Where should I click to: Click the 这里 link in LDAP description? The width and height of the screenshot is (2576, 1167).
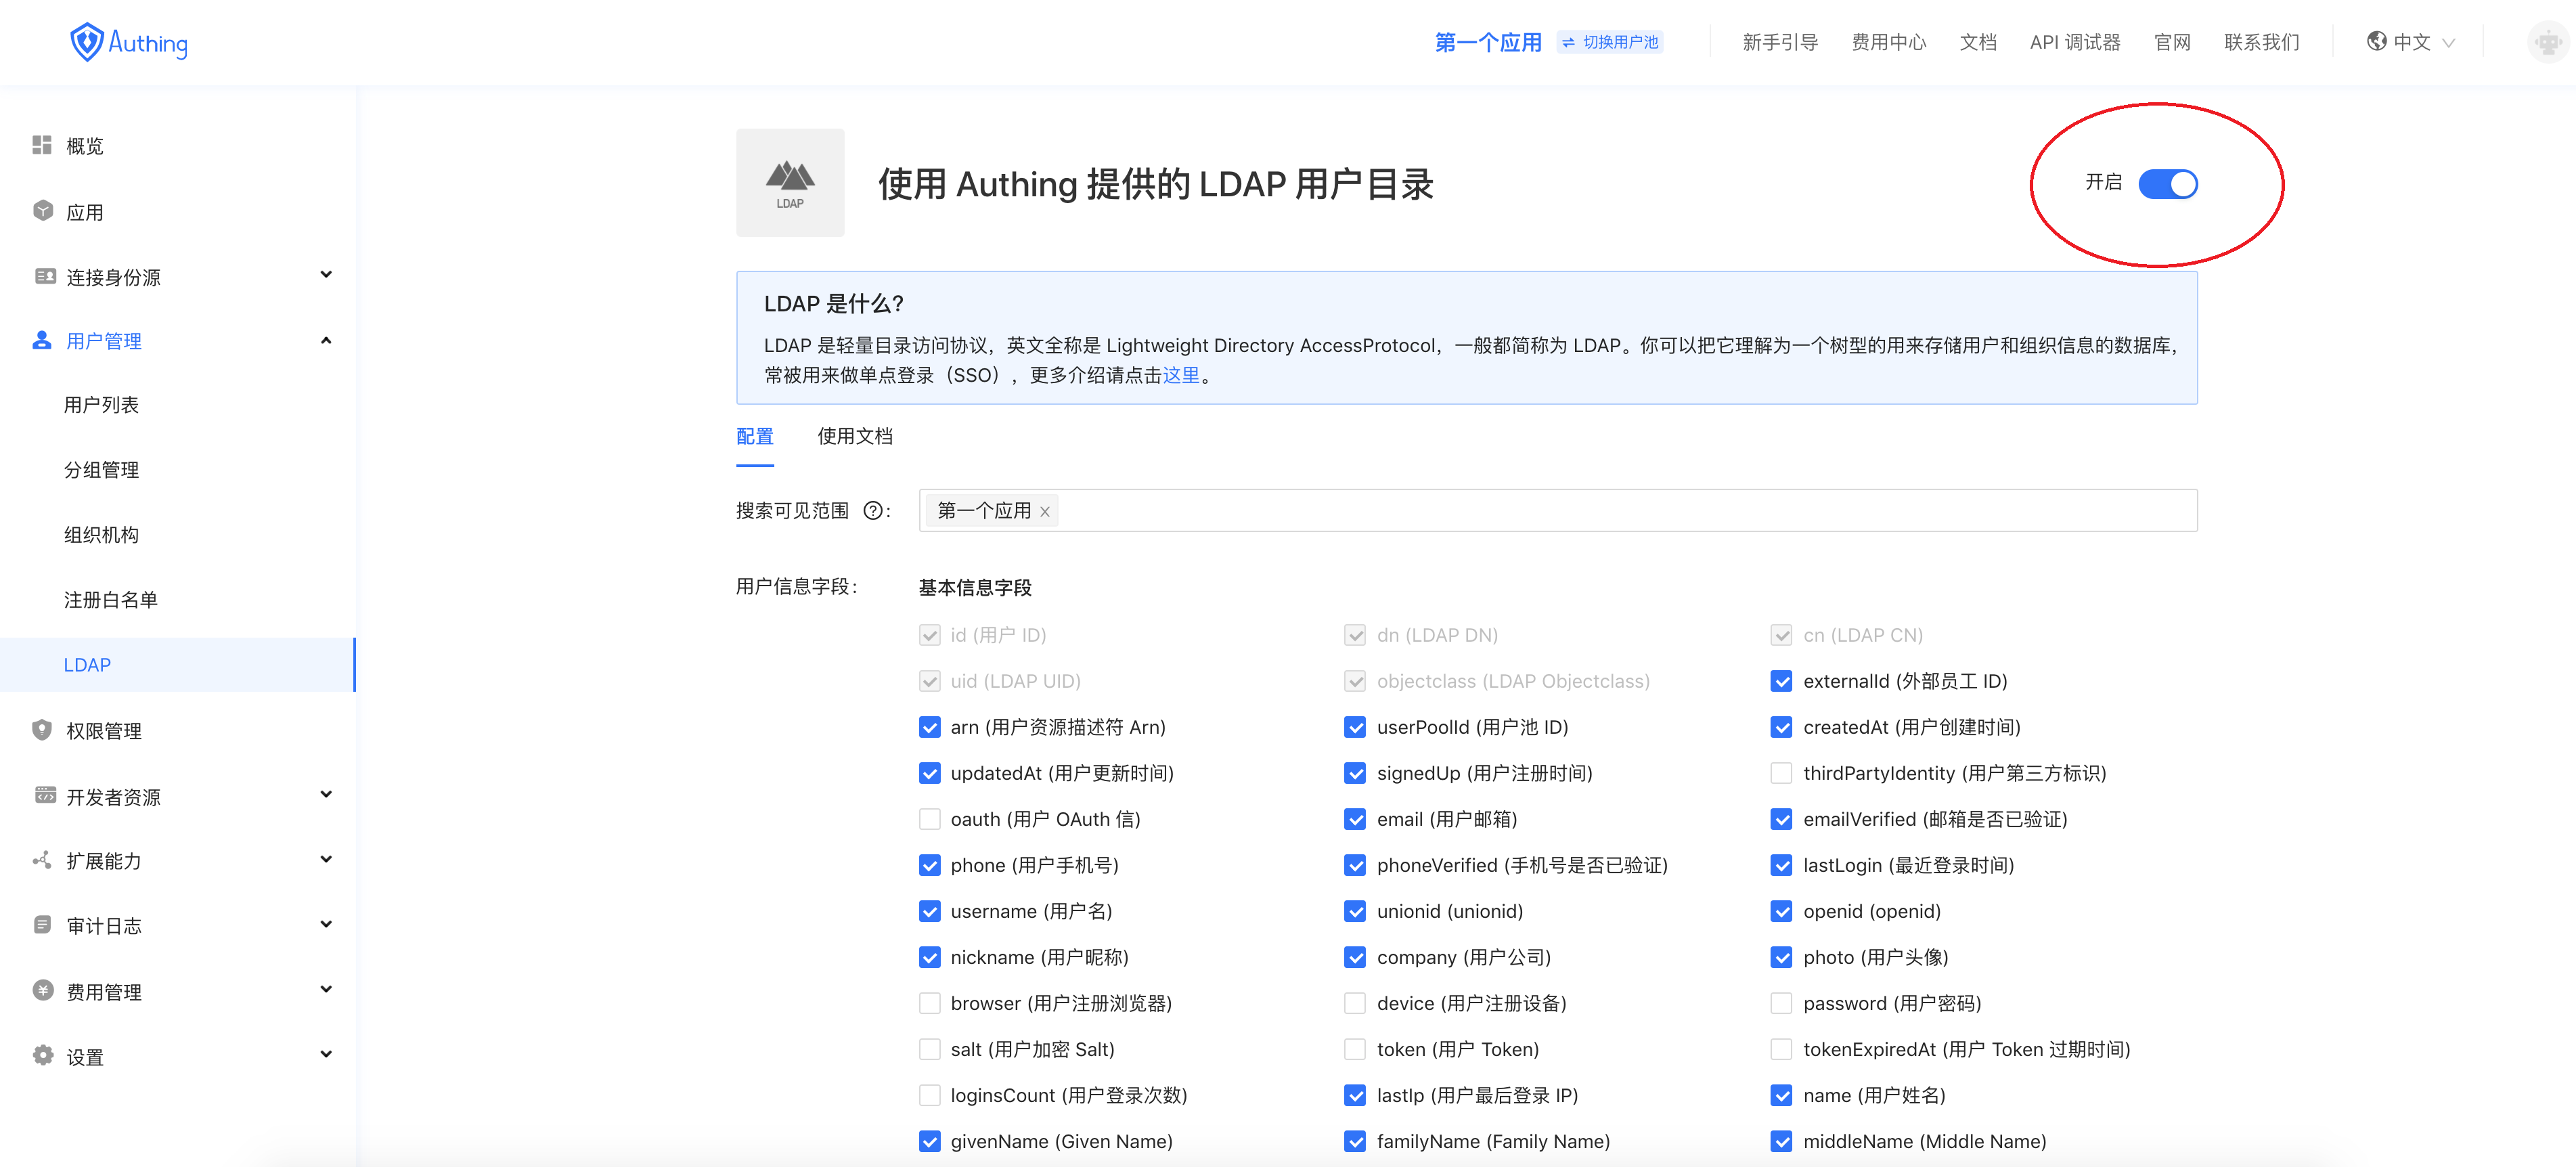pos(1180,375)
